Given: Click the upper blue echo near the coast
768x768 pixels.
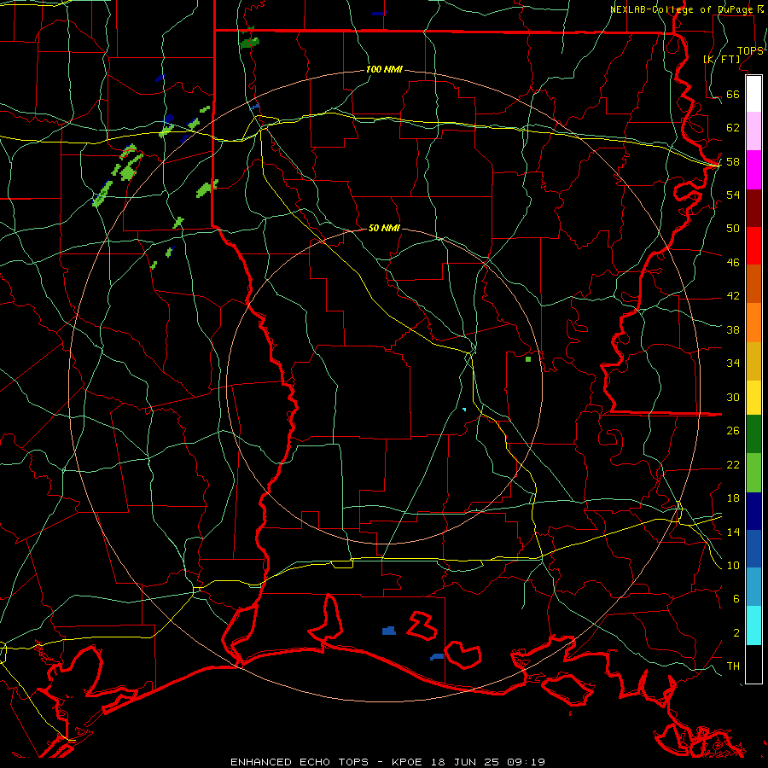Looking at the screenshot, I should 389,631.
